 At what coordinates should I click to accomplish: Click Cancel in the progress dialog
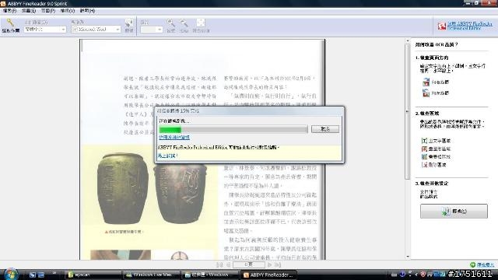325,129
